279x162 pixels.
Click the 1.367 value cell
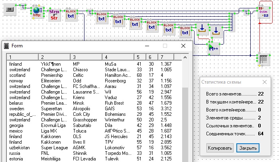[166, 64]
